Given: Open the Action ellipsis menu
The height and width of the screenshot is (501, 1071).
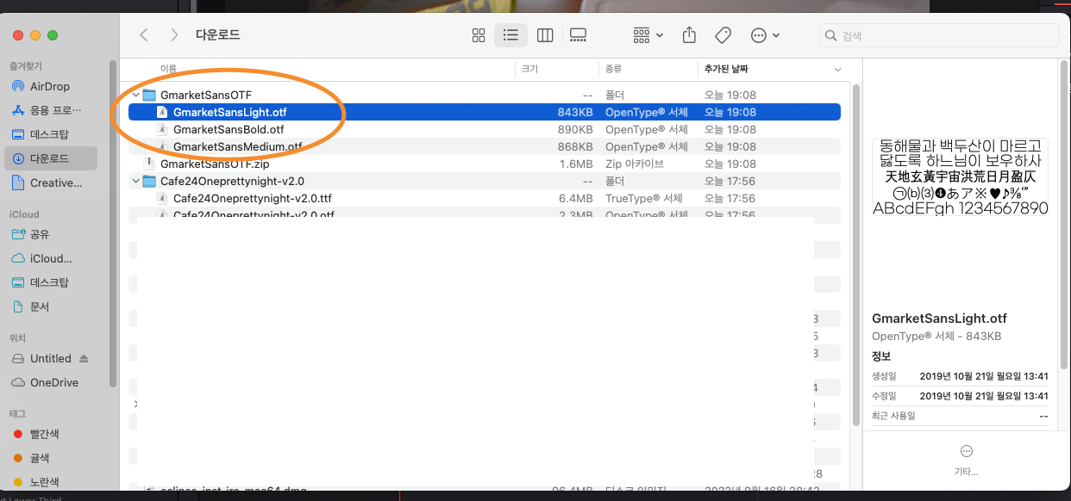Looking at the screenshot, I should [x=766, y=35].
